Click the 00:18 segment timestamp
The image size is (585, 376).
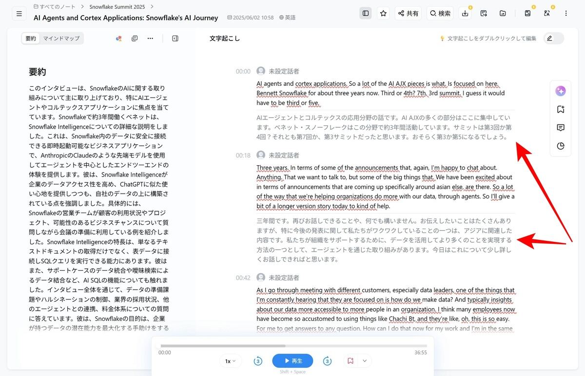tap(243, 155)
